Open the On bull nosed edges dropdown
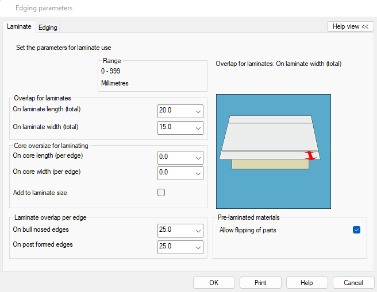 tap(198, 231)
